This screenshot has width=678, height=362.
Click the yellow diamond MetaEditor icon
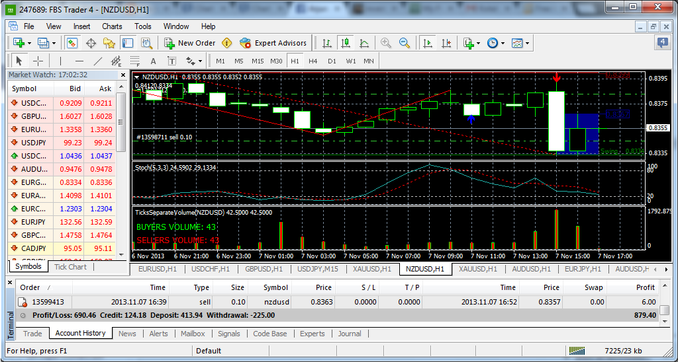(x=227, y=43)
